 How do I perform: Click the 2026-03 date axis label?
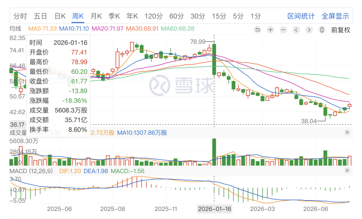[x=262, y=209]
